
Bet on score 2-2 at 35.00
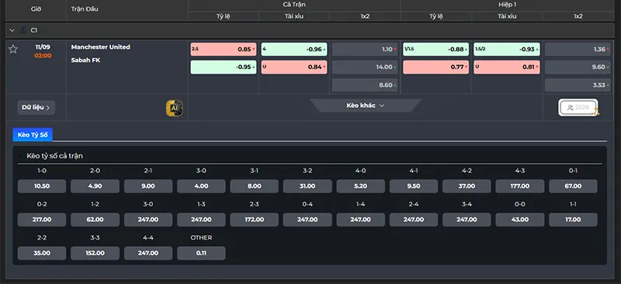[42, 253]
